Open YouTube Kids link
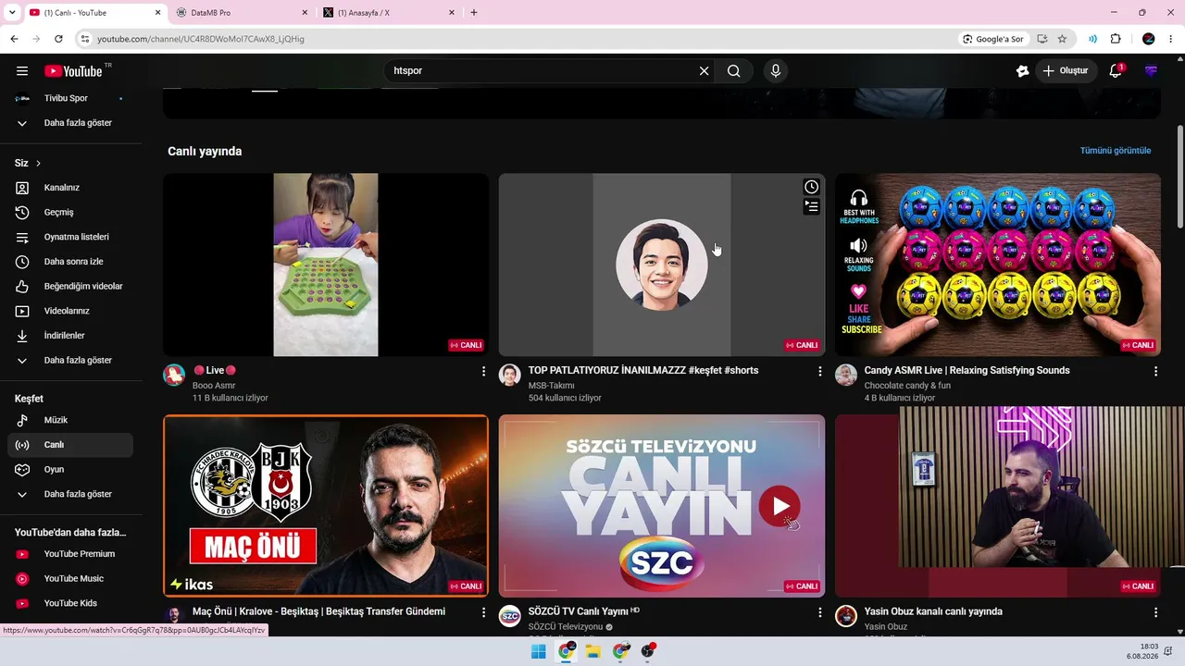This screenshot has height=666, width=1185. coord(70,603)
